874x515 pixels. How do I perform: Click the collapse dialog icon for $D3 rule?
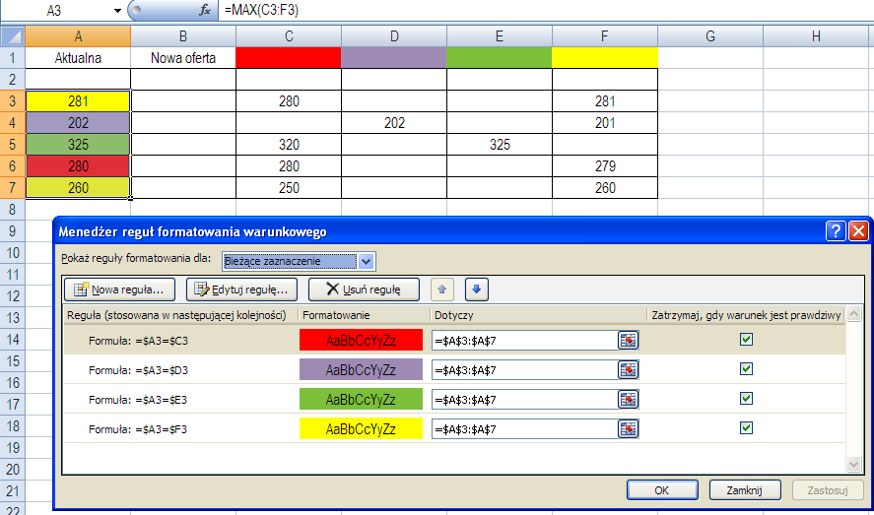click(629, 369)
